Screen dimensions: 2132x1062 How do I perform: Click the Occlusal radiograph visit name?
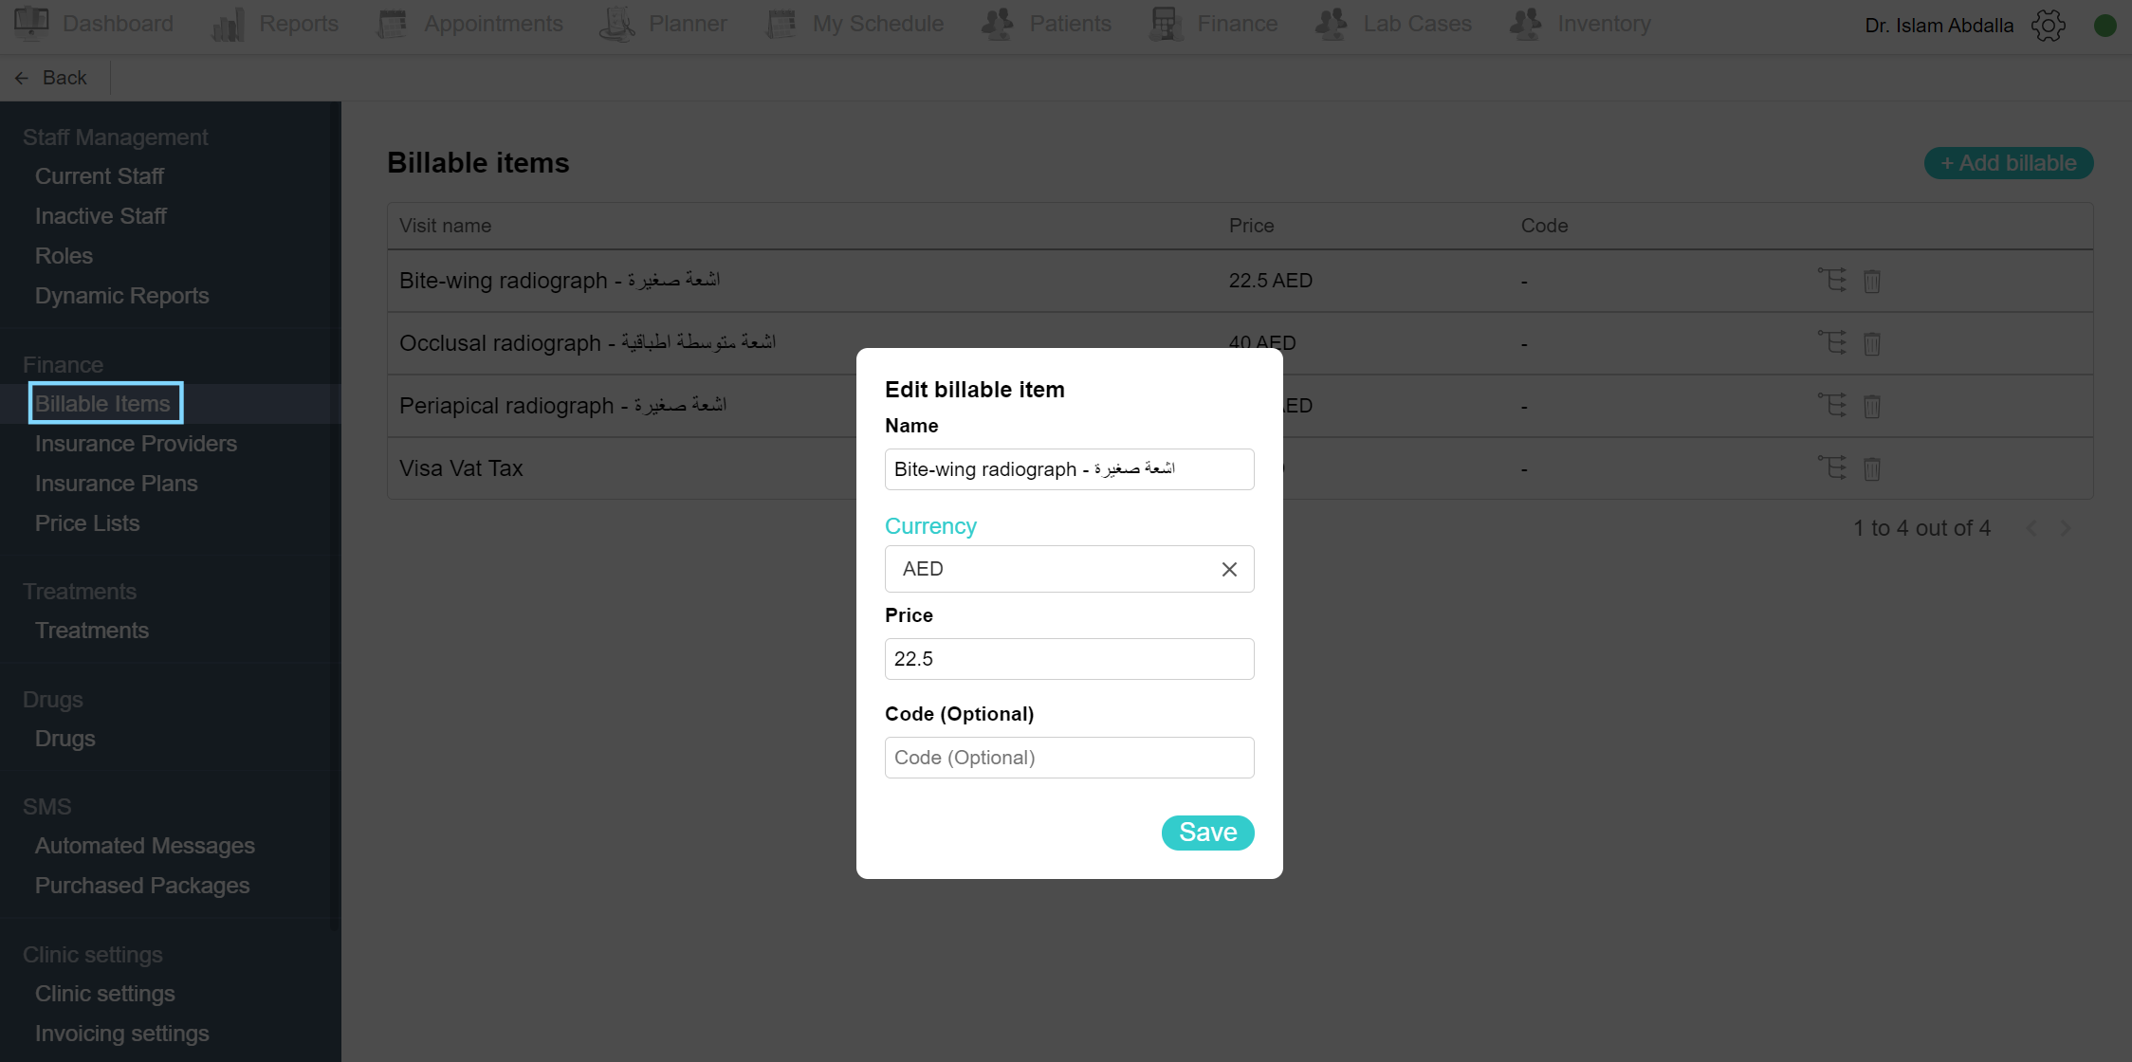pos(587,343)
